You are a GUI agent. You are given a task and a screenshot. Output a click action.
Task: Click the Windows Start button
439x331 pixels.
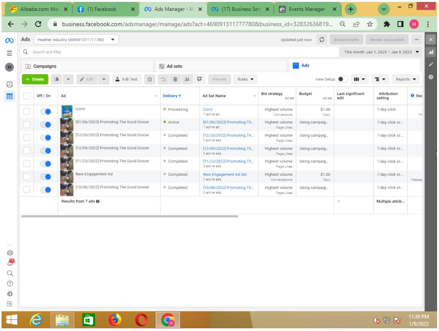[12, 320]
